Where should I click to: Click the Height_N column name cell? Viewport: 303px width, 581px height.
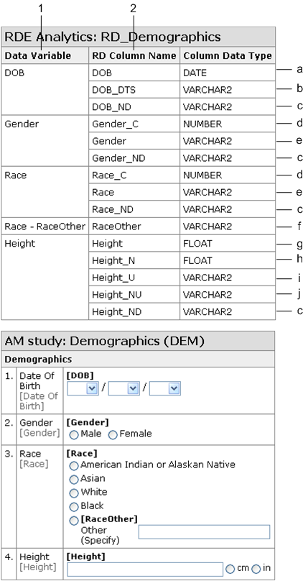[134, 261]
